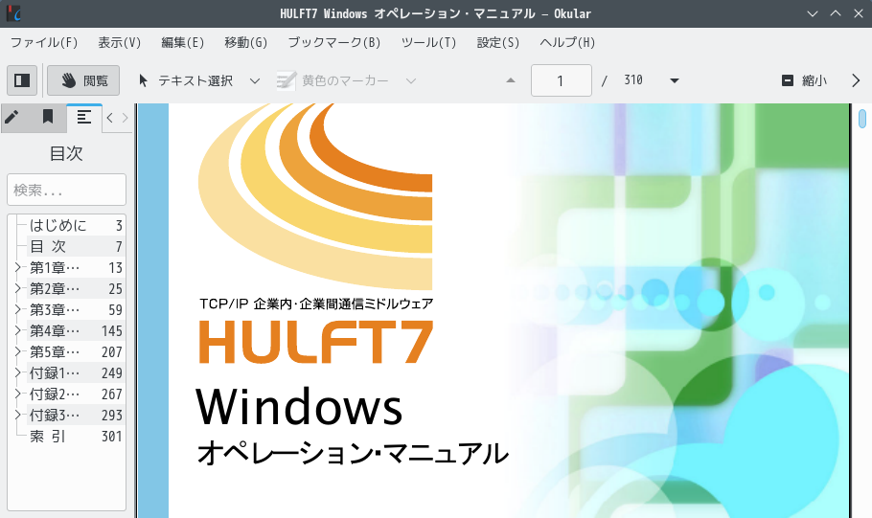Open the 設定(S) menu
Screen dimensions: 872x518
tap(497, 43)
